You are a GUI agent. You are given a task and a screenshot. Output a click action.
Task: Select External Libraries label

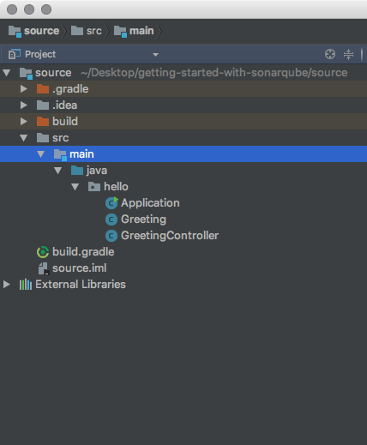coord(81,285)
